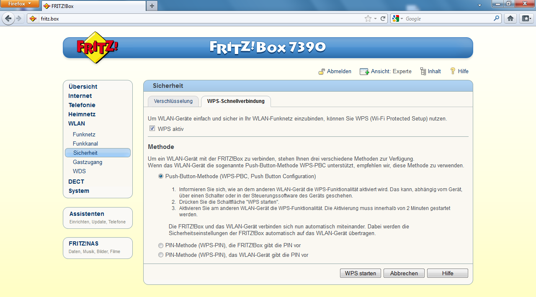This screenshot has width=536, height=297.
Task: Click the Abbrechen button
Action: (x=404, y=273)
